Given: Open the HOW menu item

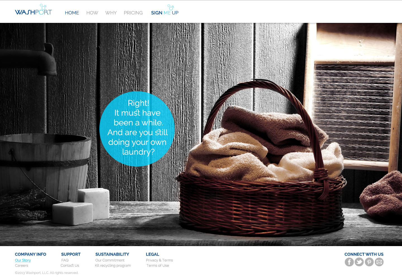Looking at the screenshot, I should pos(92,13).
